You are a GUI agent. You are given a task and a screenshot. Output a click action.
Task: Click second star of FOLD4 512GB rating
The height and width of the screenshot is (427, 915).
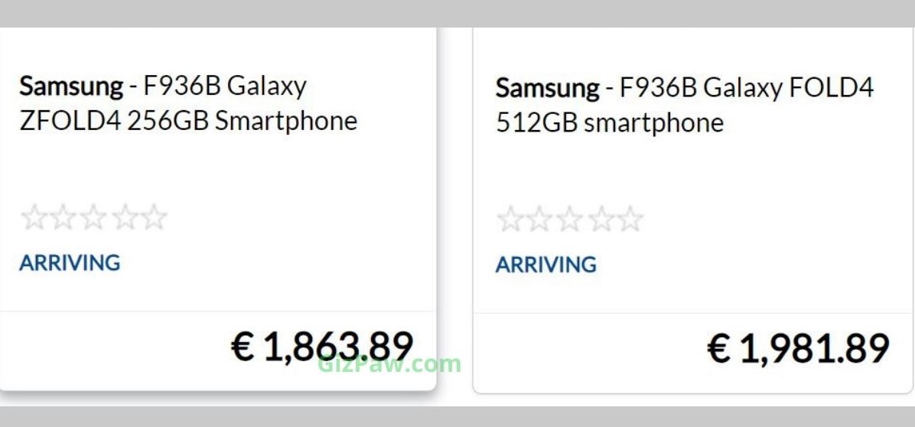540,220
